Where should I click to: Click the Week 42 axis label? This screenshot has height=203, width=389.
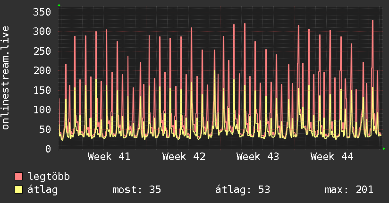tap(184, 157)
